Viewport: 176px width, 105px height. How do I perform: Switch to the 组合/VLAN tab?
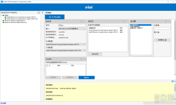[55, 17]
